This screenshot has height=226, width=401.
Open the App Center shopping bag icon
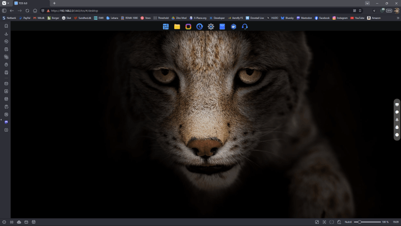tap(222, 27)
